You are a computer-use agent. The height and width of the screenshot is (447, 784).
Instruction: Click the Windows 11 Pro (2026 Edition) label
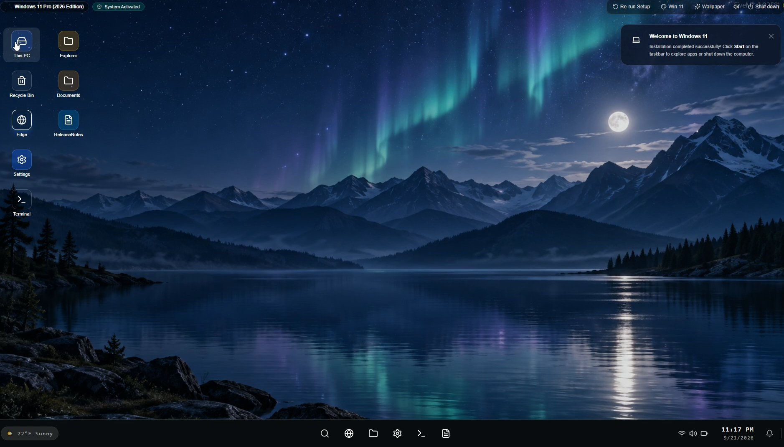[49, 7]
